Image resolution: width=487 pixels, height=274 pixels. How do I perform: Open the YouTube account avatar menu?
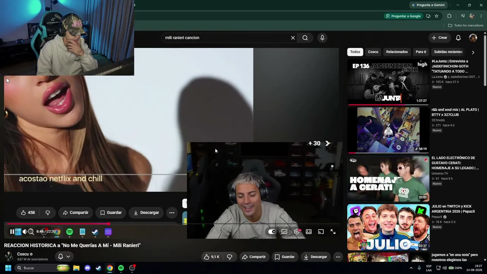(473, 38)
